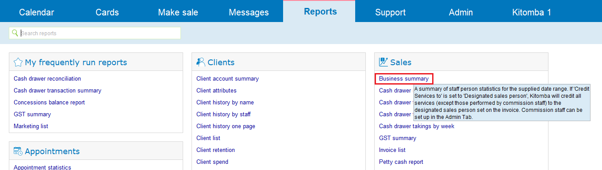
Task: Open Appointment statistics report
Action: [x=42, y=167]
